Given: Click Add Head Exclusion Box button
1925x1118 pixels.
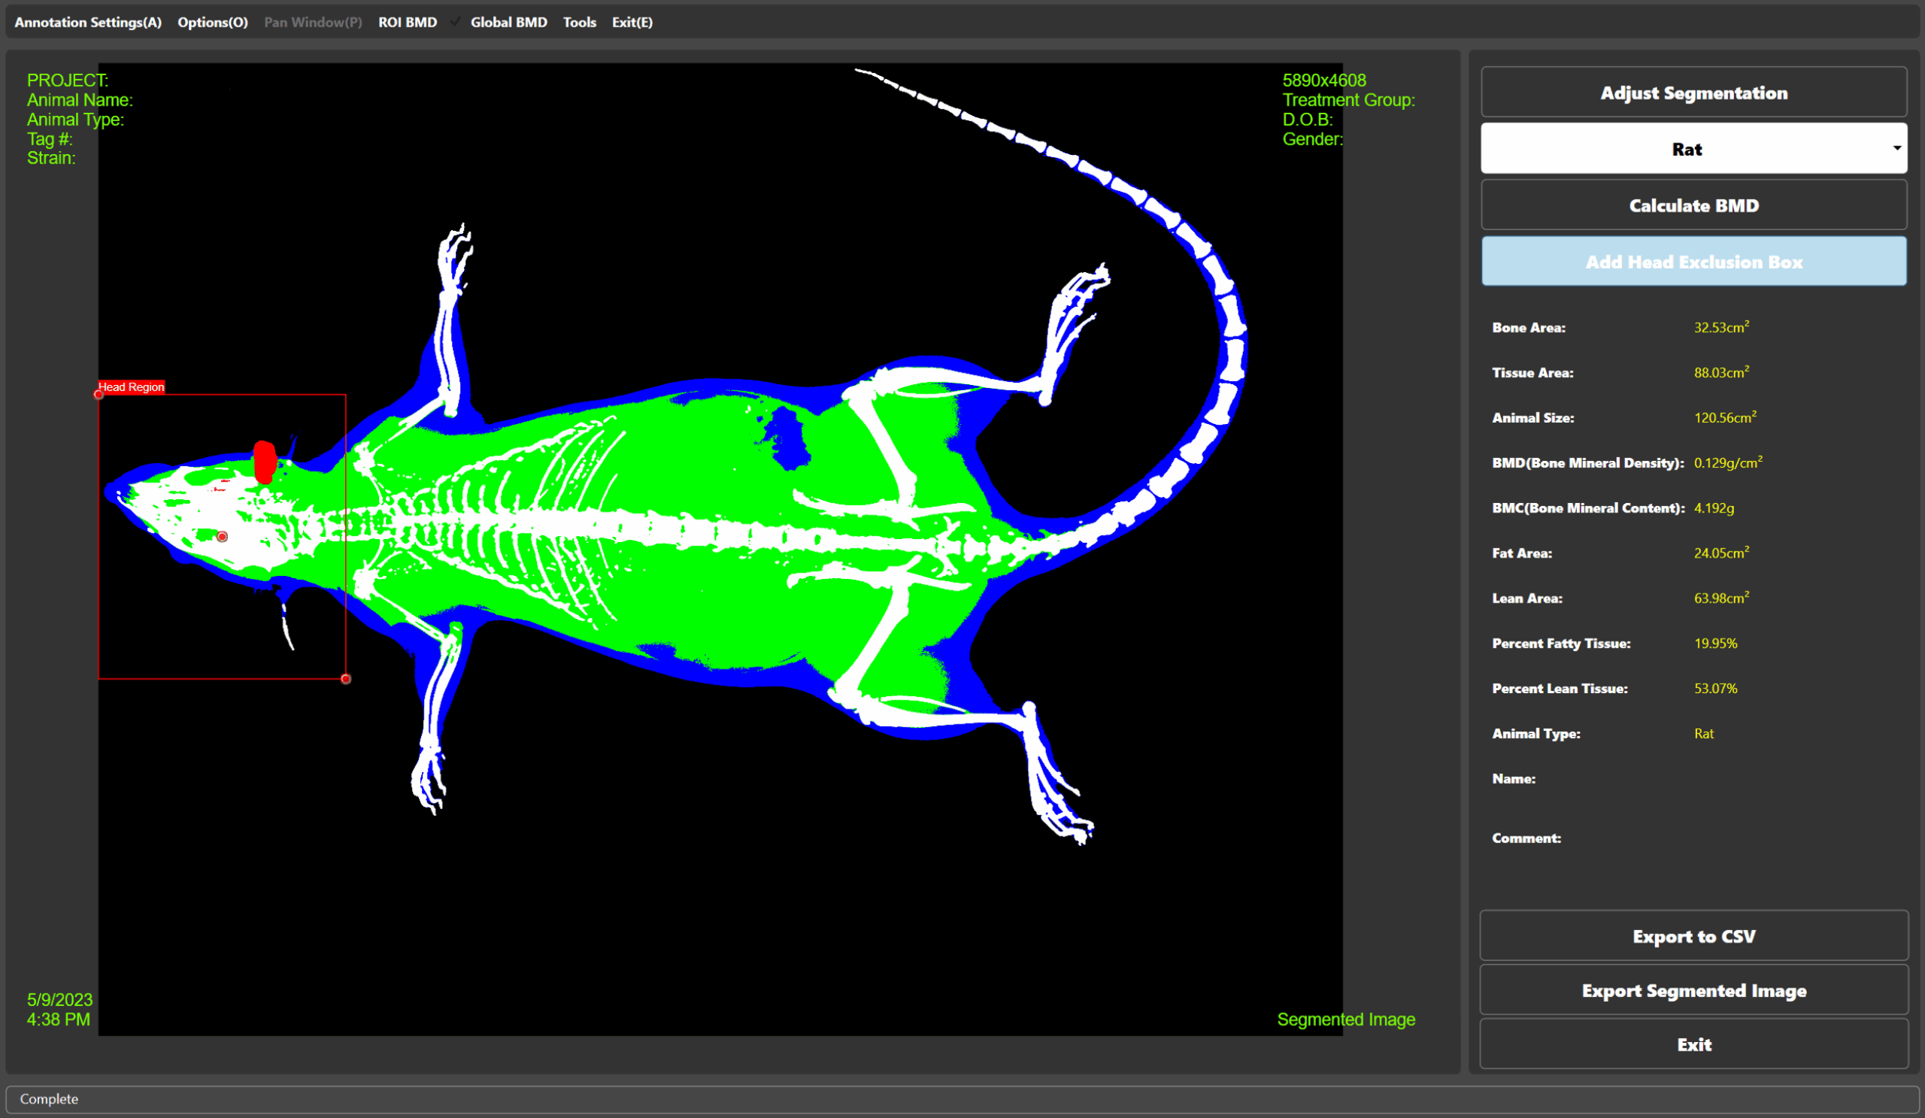Looking at the screenshot, I should pos(1693,261).
